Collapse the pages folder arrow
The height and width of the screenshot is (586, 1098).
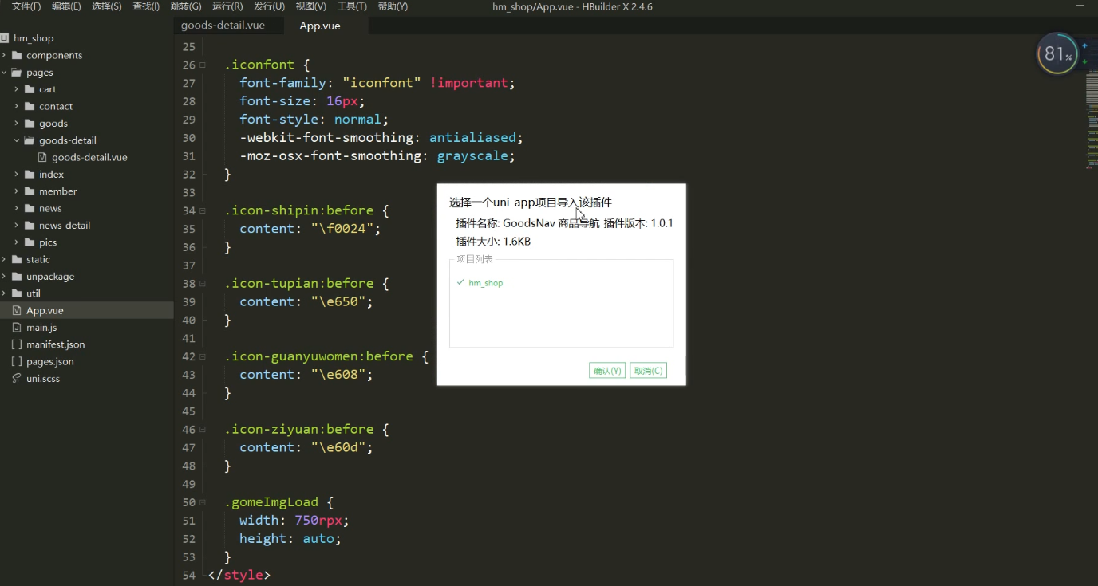click(x=5, y=73)
